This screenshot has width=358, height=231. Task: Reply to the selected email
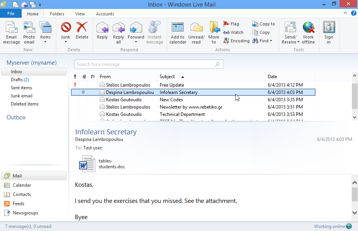tap(102, 31)
